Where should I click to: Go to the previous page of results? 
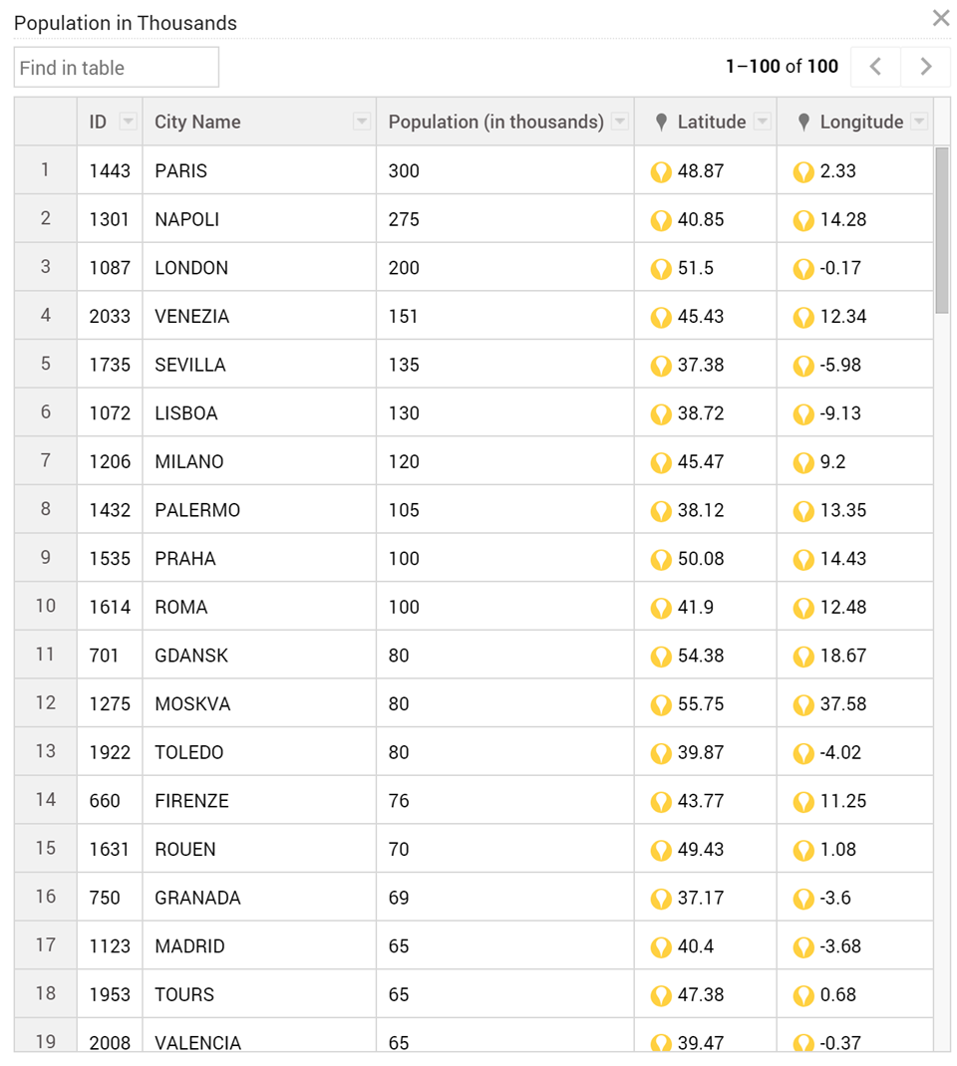point(876,67)
